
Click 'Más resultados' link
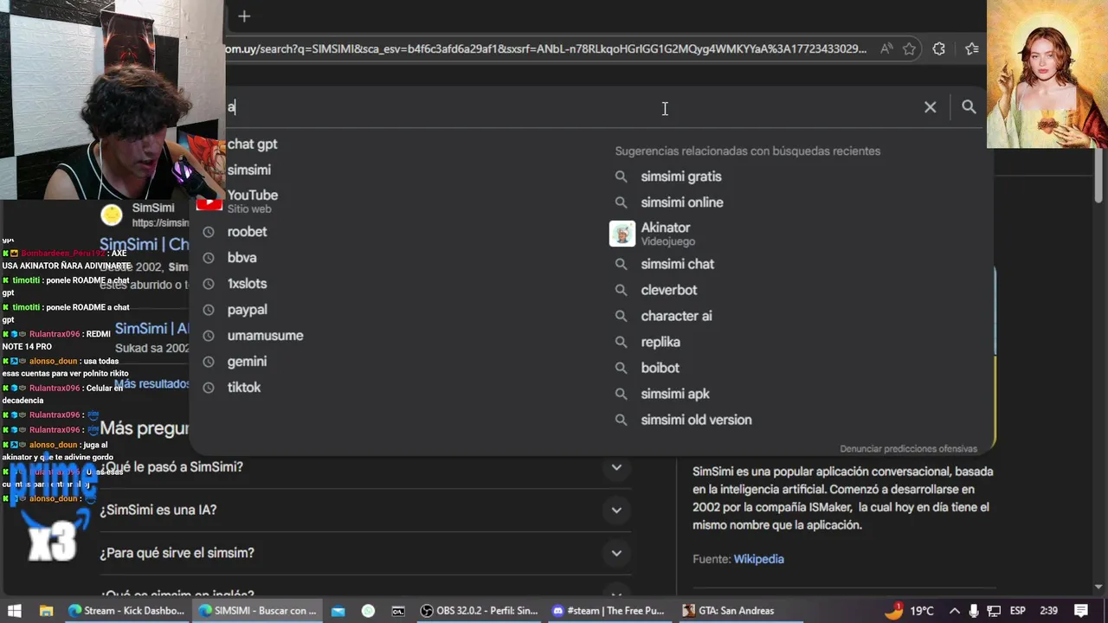[151, 383]
